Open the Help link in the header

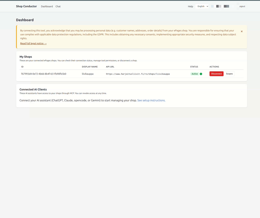click(191, 6)
